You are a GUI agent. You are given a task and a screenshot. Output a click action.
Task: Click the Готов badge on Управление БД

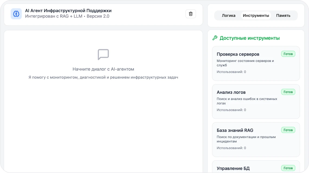pyautogui.click(x=288, y=168)
